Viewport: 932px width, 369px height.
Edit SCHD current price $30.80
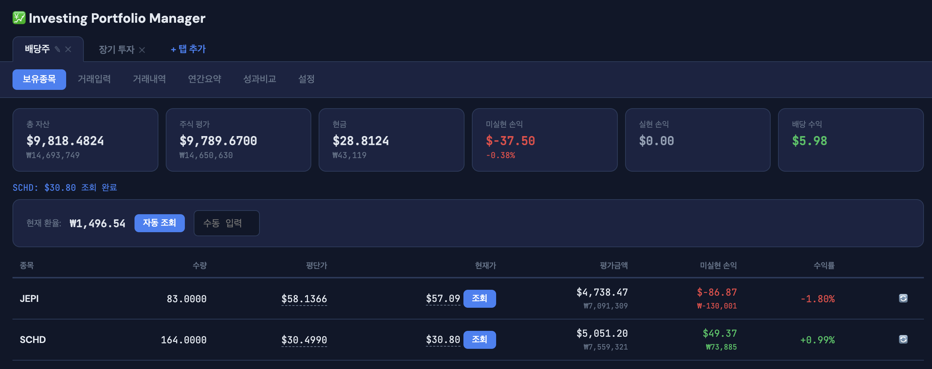443,340
